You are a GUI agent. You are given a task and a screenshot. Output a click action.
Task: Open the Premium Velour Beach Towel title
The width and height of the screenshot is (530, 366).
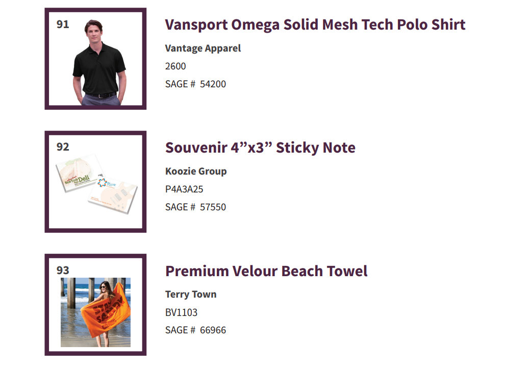(266, 271)
